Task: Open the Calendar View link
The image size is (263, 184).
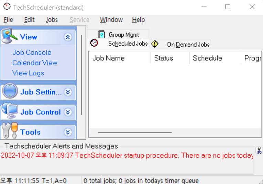Action: pyautogui.click(x=35, y=63)
